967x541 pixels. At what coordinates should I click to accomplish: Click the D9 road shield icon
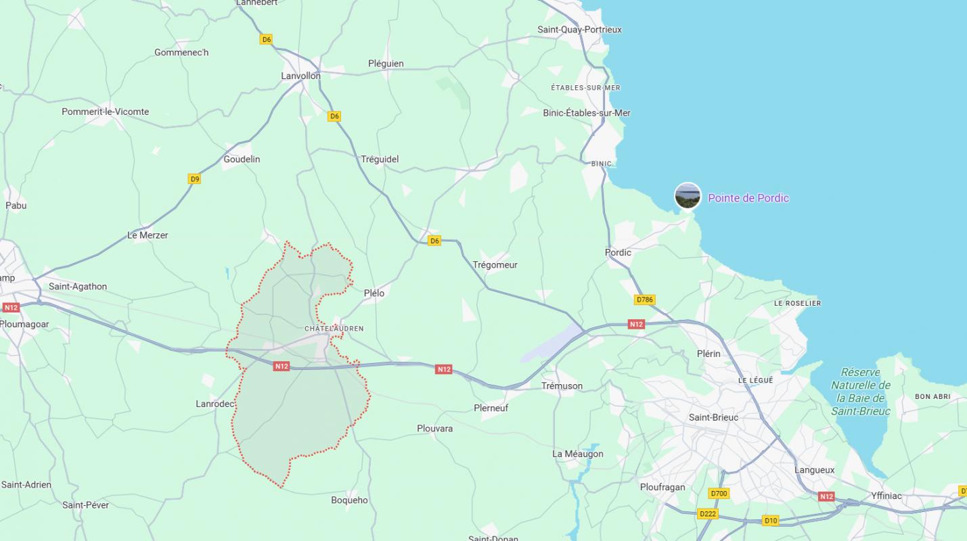pos(195,179)
